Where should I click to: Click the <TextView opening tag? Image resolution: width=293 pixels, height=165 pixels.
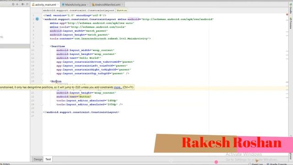click(x=57, y=46)
